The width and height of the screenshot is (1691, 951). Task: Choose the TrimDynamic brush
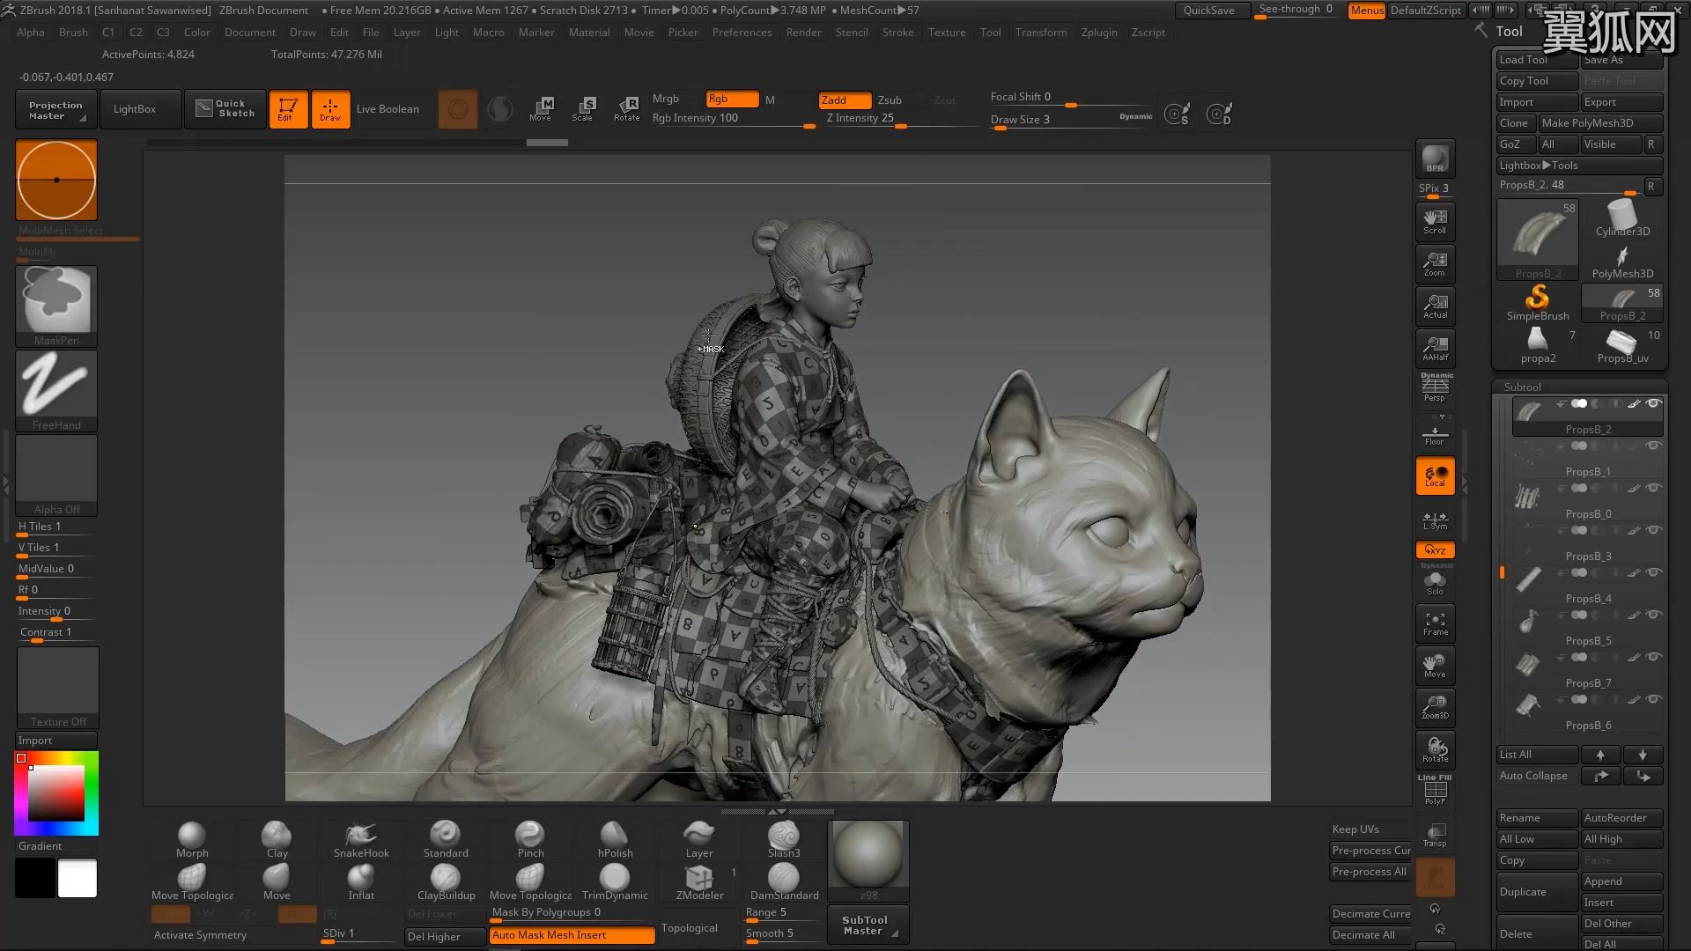click(x=615, y=882)
